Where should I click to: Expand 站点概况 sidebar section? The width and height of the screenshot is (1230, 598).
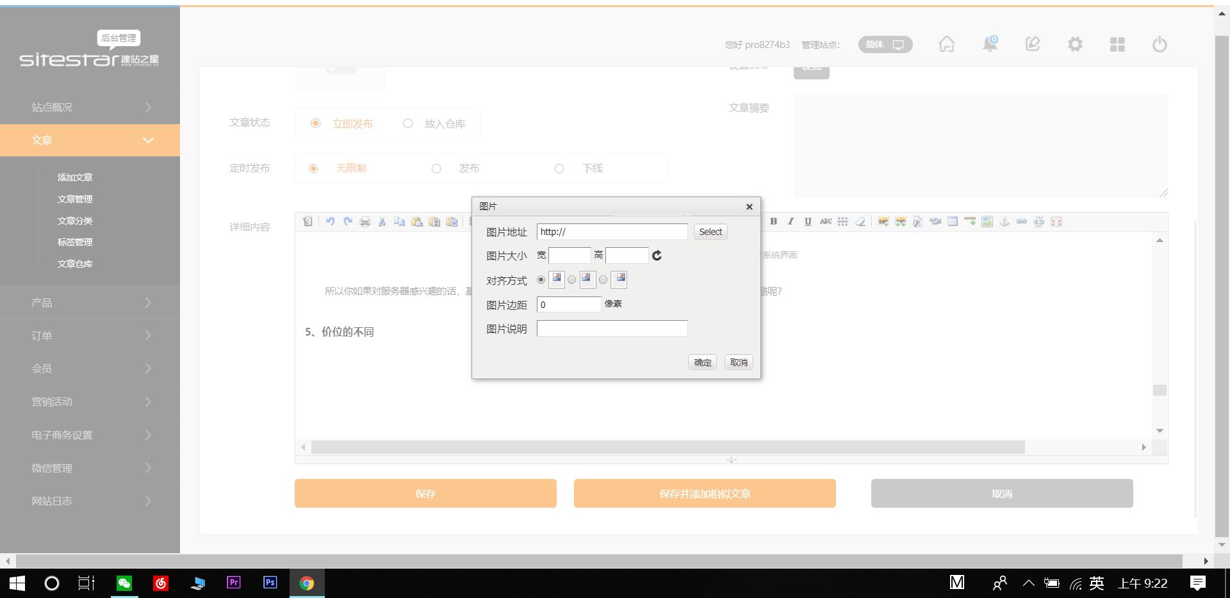90,107
